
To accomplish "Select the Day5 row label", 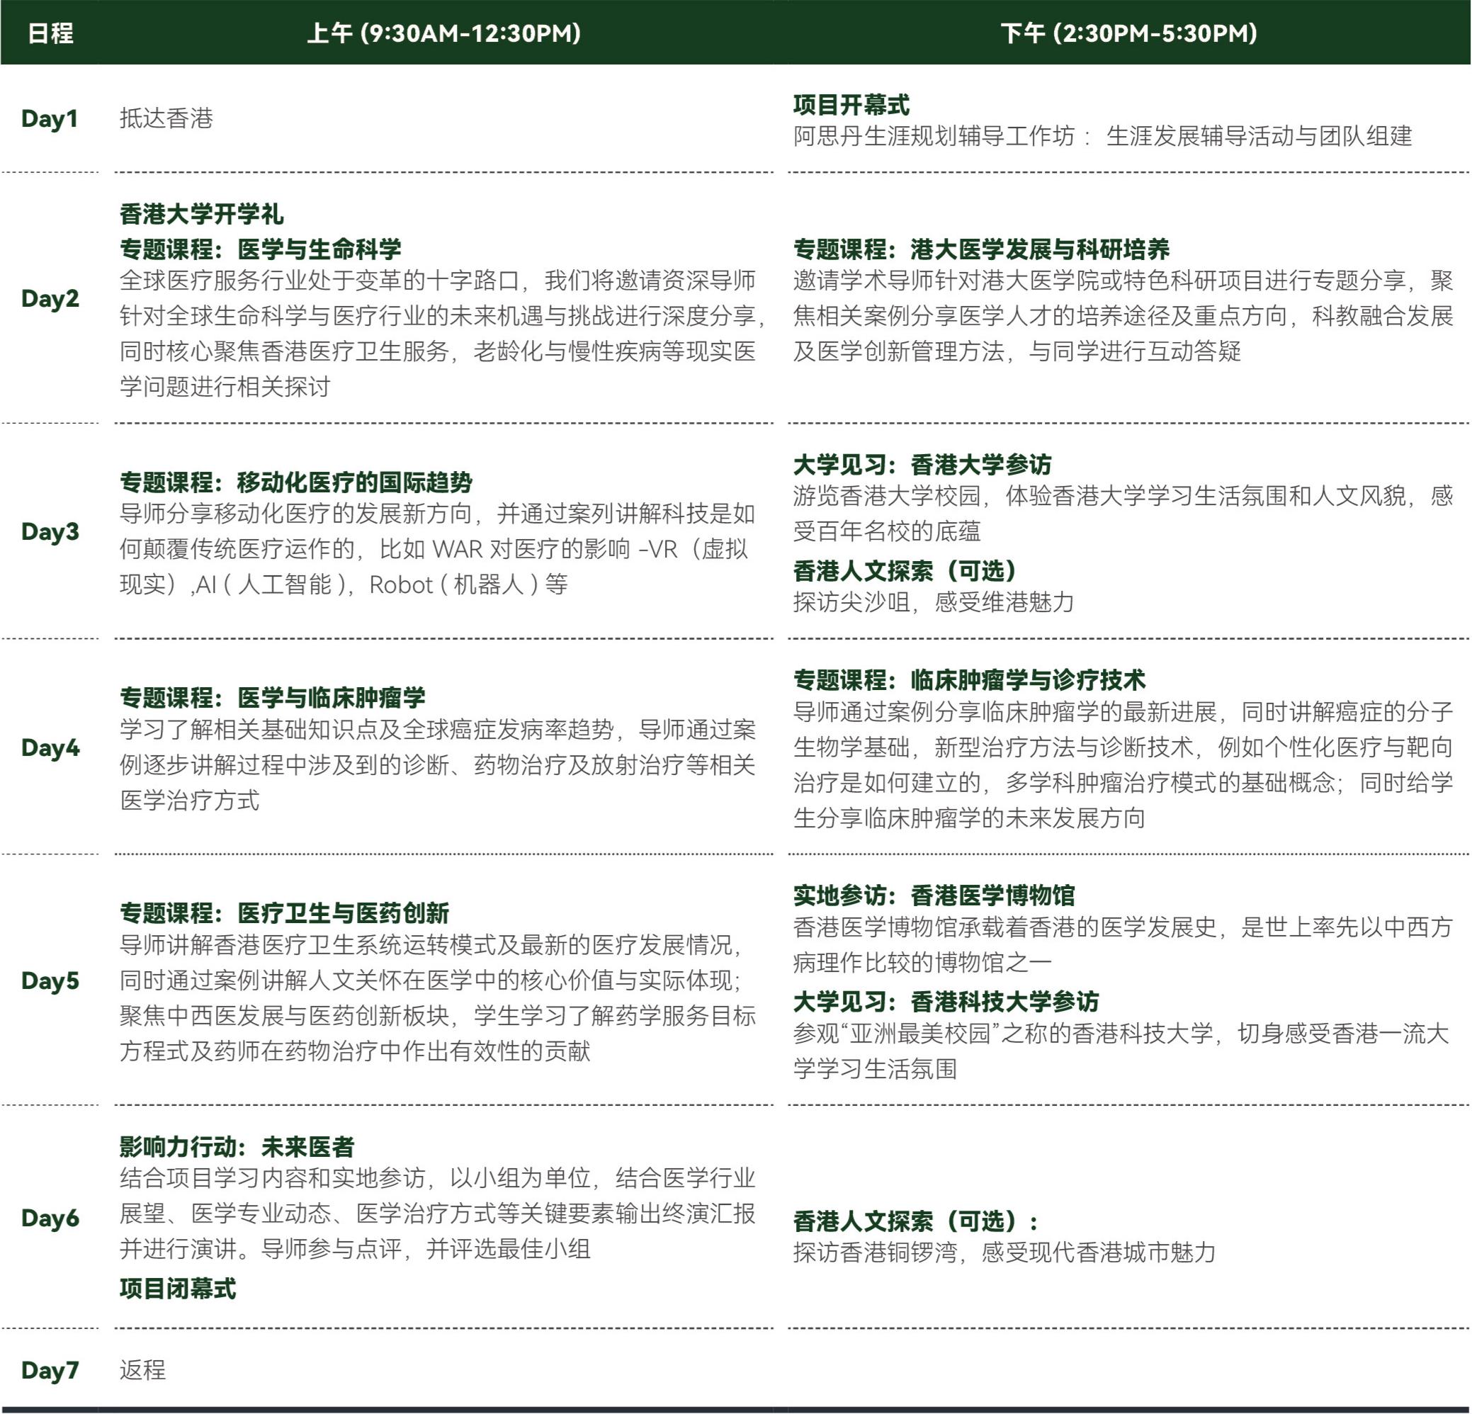I will point(50,980).
